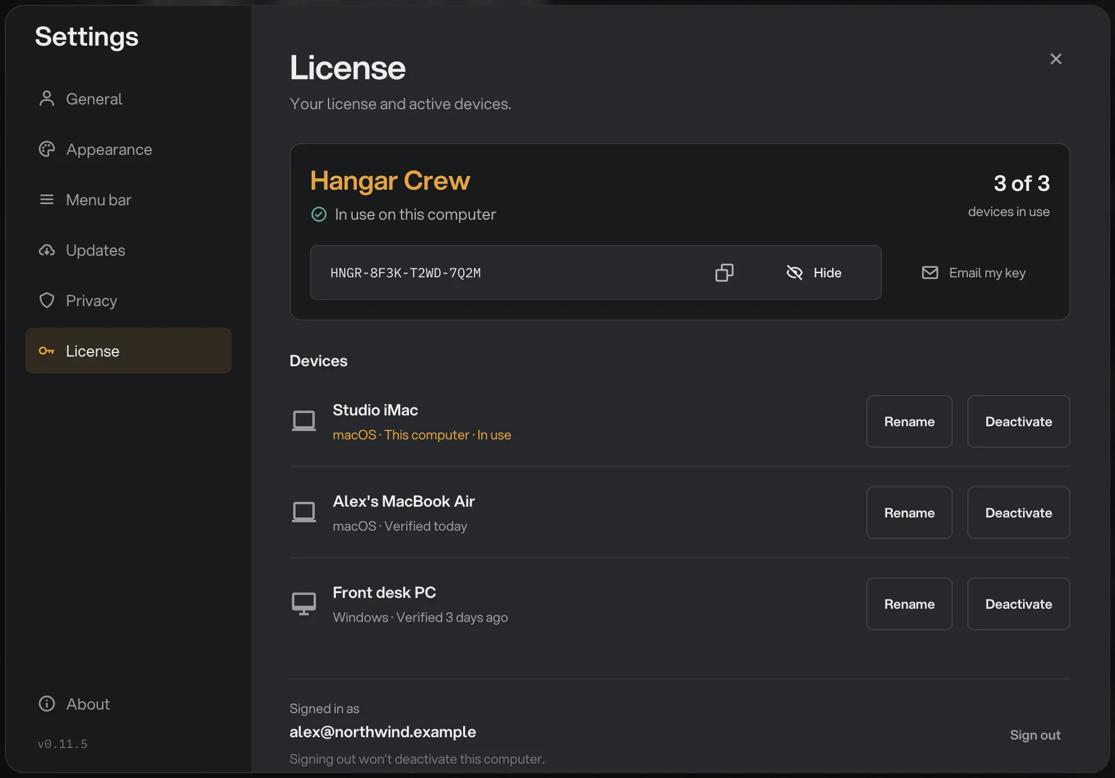Click the Email my key button
The width and height of the screenshot is (1115, 778).
(x=974, y=273)
